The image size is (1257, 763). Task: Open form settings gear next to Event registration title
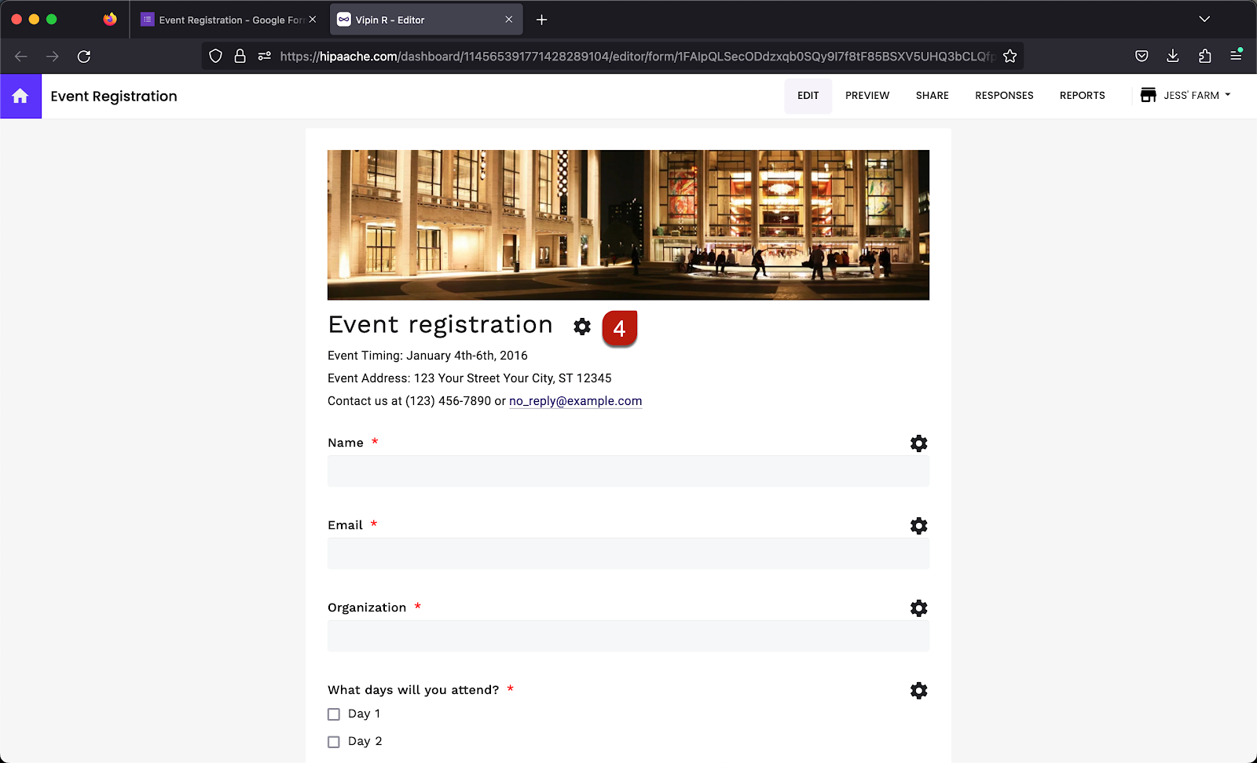pos(581,327)
